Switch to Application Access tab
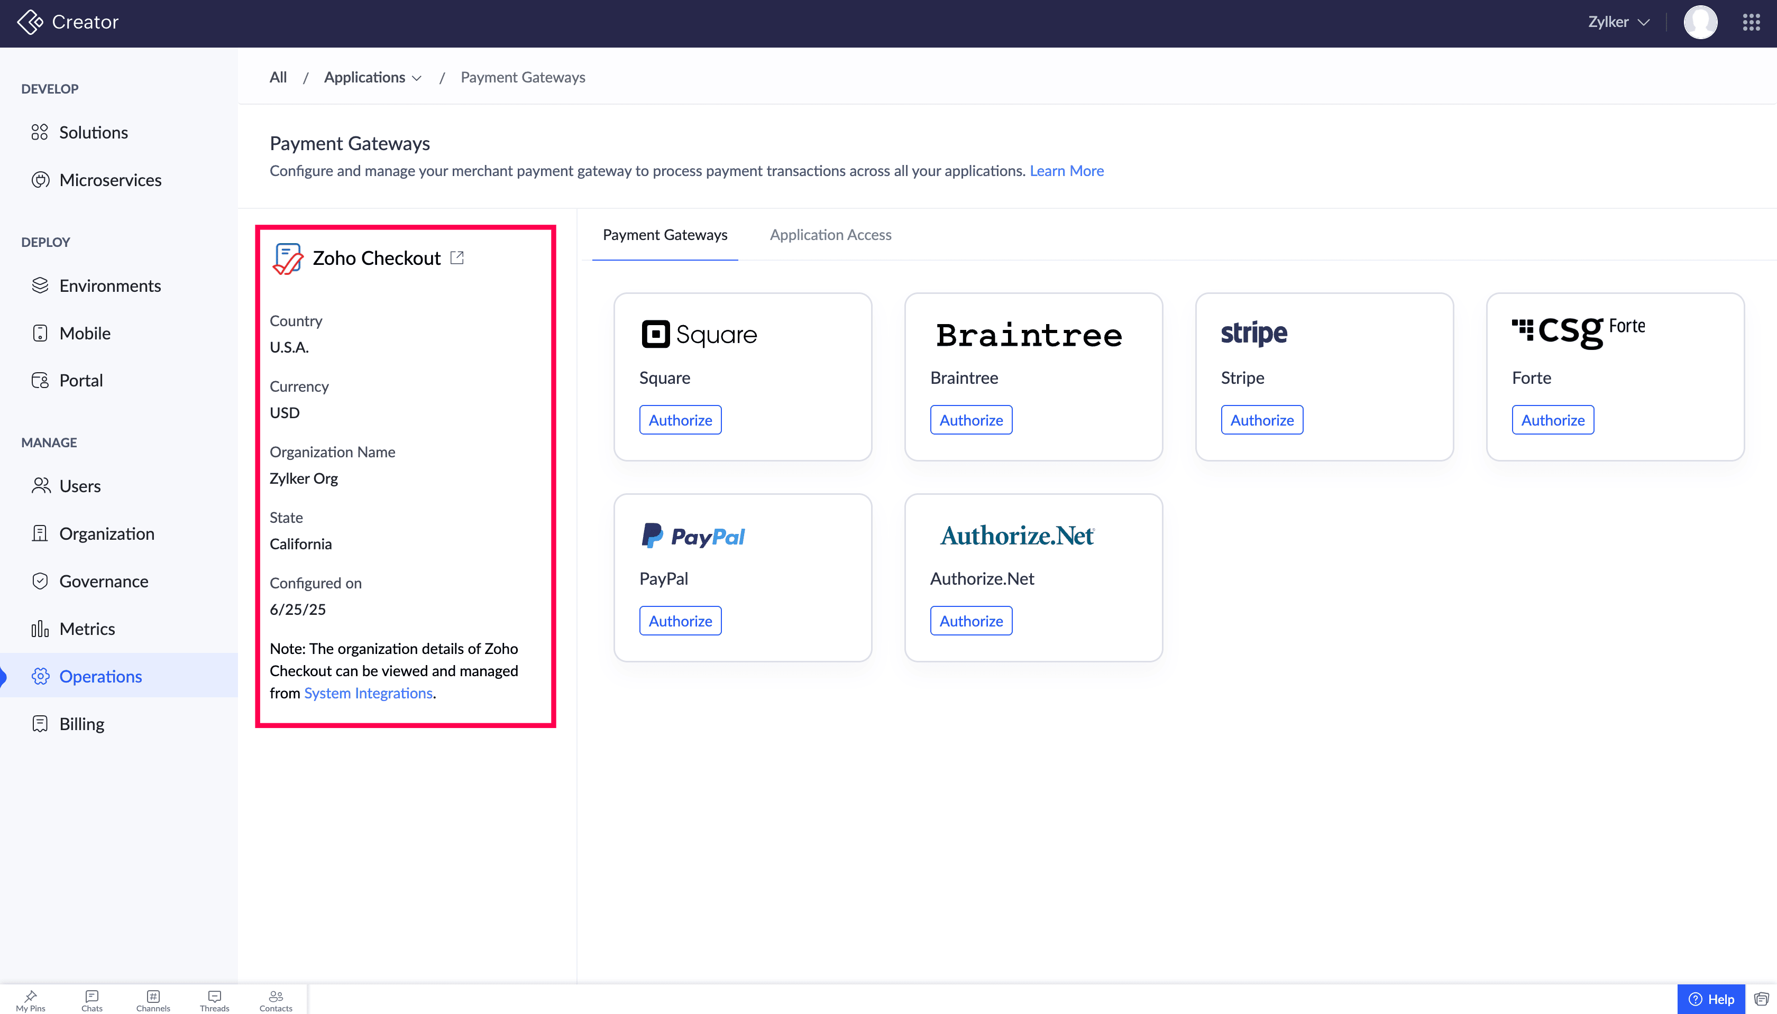1777x1014 pixels. 830,235
